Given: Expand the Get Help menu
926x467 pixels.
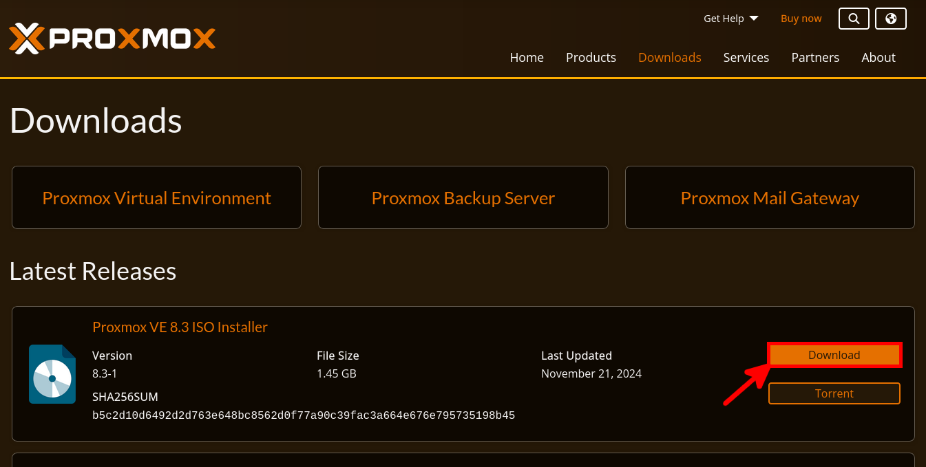Looking at the screenshot, I should (x=724, y=19).
